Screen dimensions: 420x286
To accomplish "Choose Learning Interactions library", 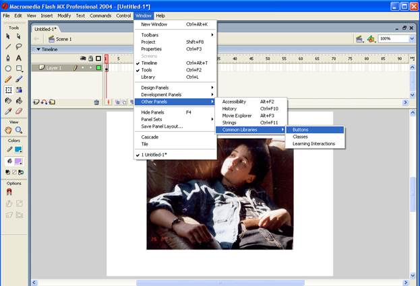I will [x=315, y=144].
